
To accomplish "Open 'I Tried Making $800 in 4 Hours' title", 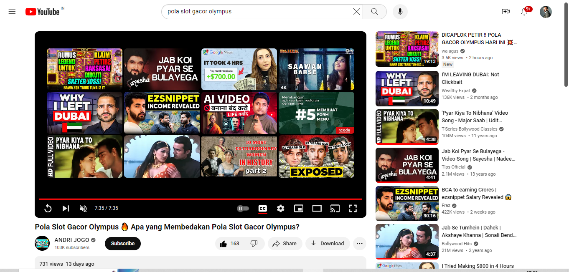I will coord(478,266).
